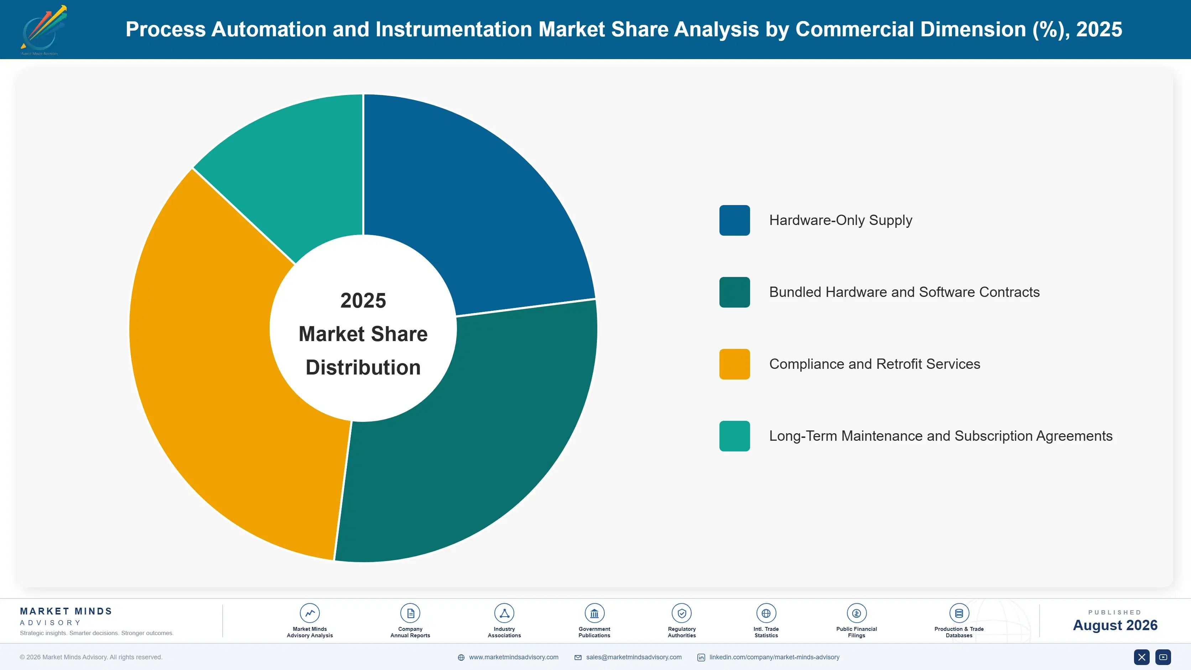
Task: Click the Compliance and Retrofit Services orange swatch
Action: coord(735,364)
